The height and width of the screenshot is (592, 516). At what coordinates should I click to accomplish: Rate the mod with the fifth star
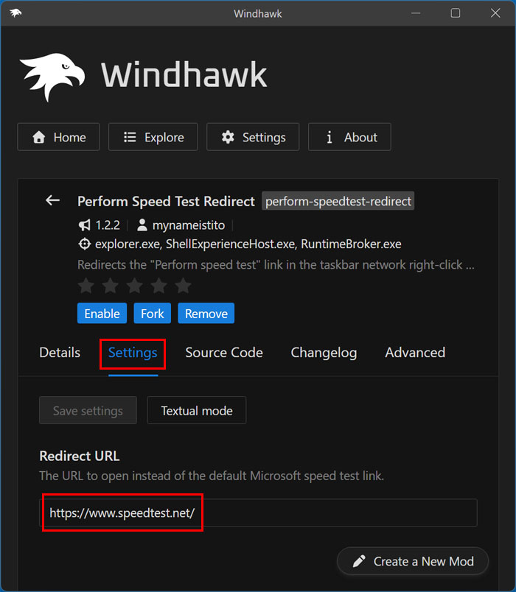click(183, 286)
